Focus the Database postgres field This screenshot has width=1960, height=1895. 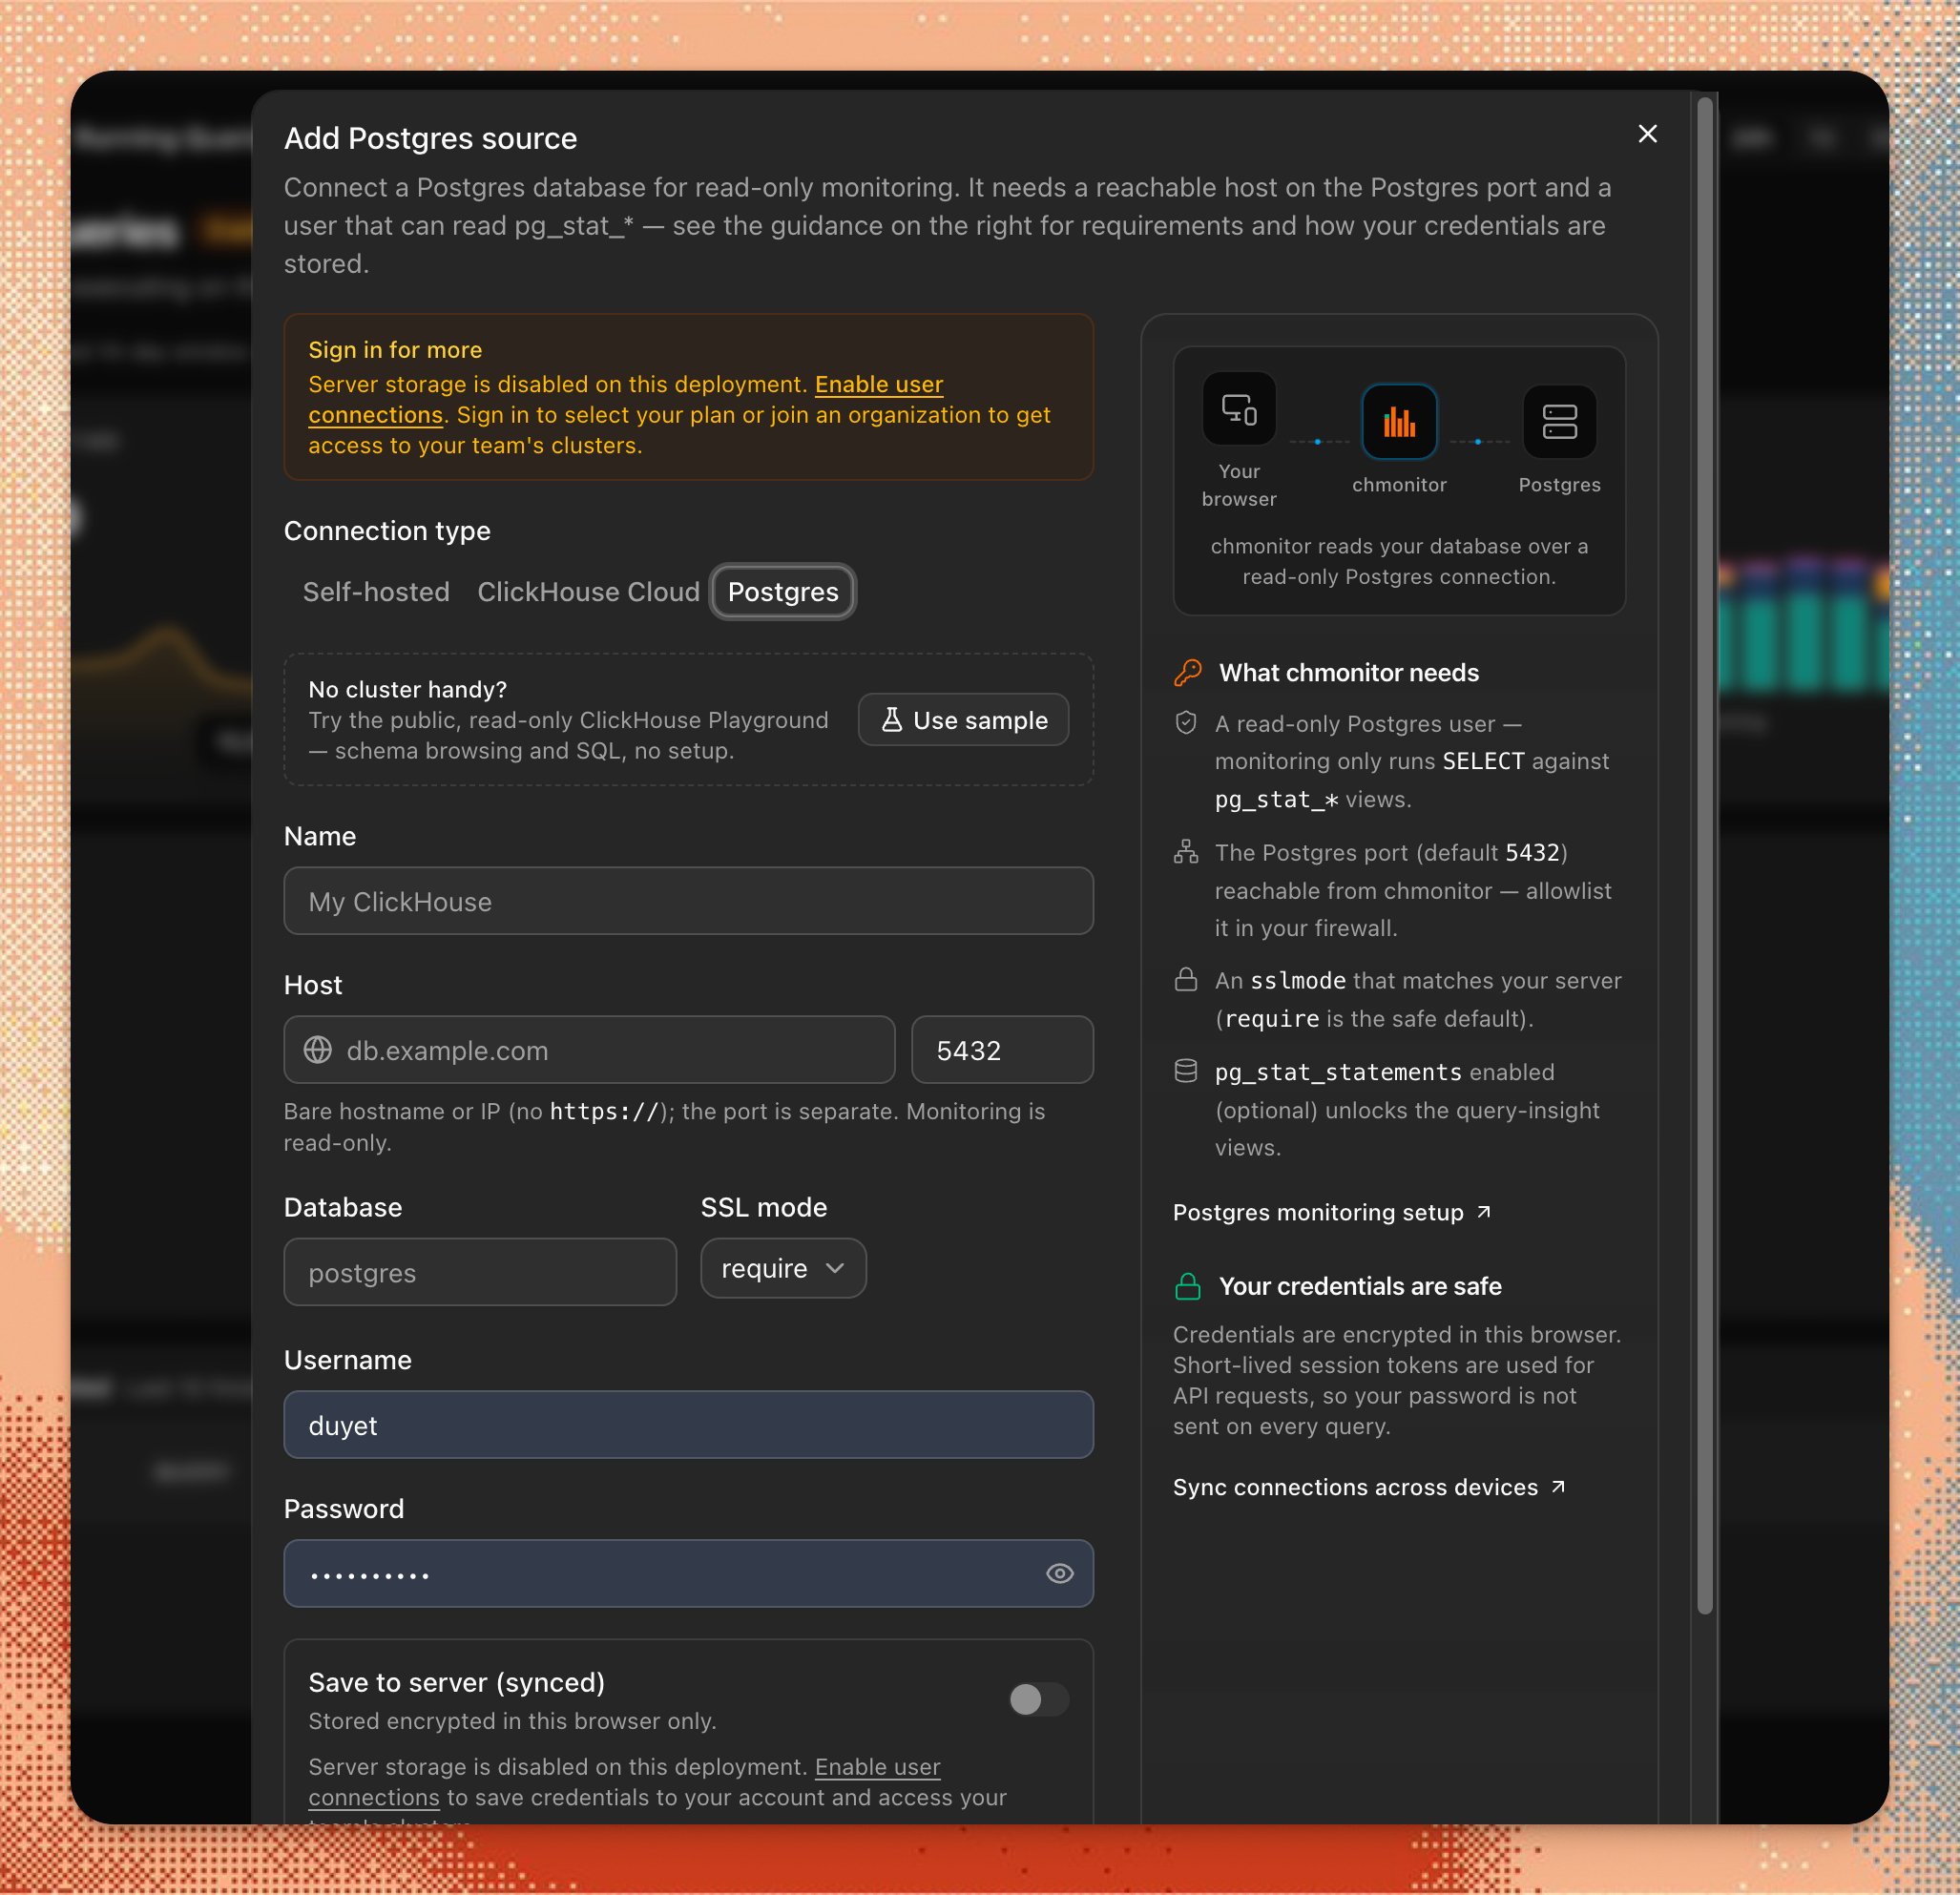480,1272
